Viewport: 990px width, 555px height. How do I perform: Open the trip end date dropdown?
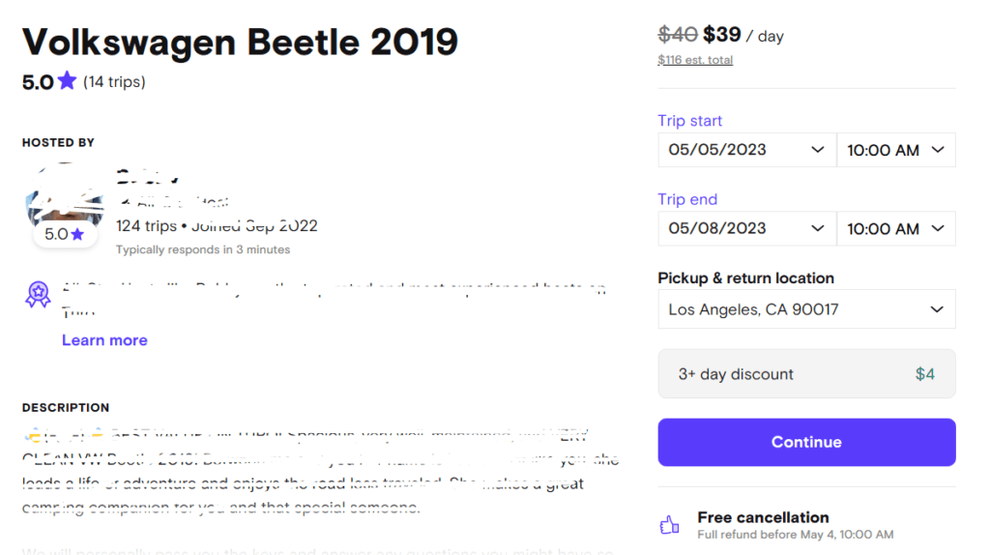(x=746, y=229)
